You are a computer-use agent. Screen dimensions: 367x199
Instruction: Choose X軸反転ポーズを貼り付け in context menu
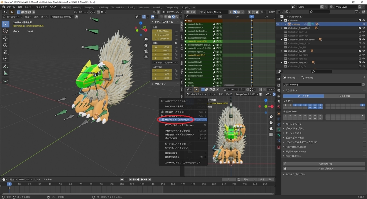[183, 119]
